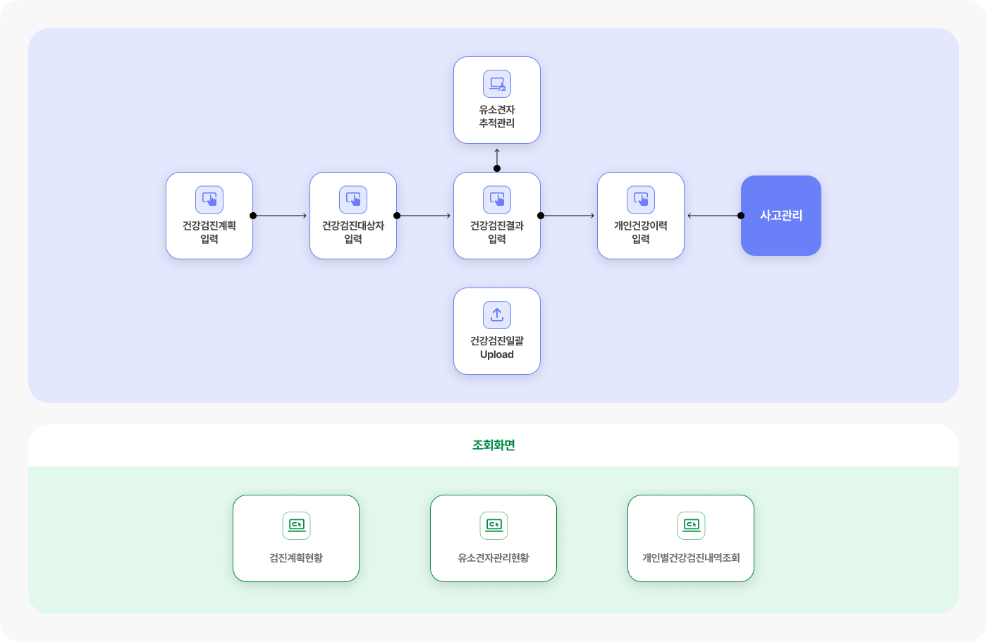Click the 건강검진계획 입력 label text

pos(209,232)
